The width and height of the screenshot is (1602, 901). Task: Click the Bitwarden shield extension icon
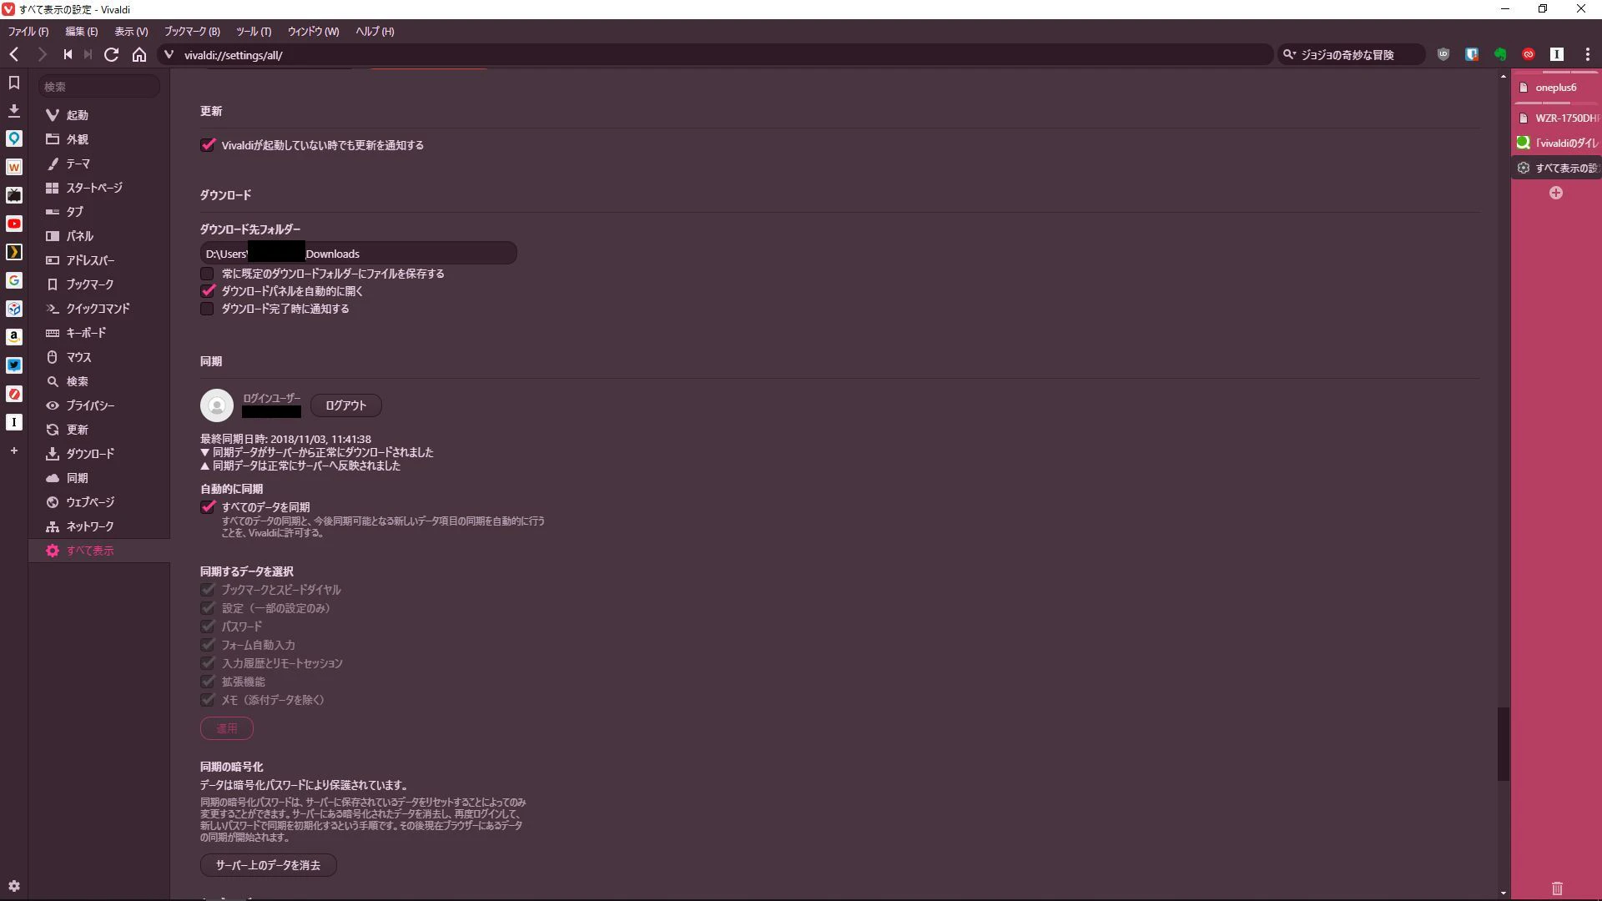[1472, 54]
